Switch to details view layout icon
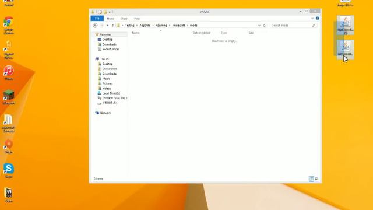The height and width of the screenshot is (210, 373). tap(311, 179)
